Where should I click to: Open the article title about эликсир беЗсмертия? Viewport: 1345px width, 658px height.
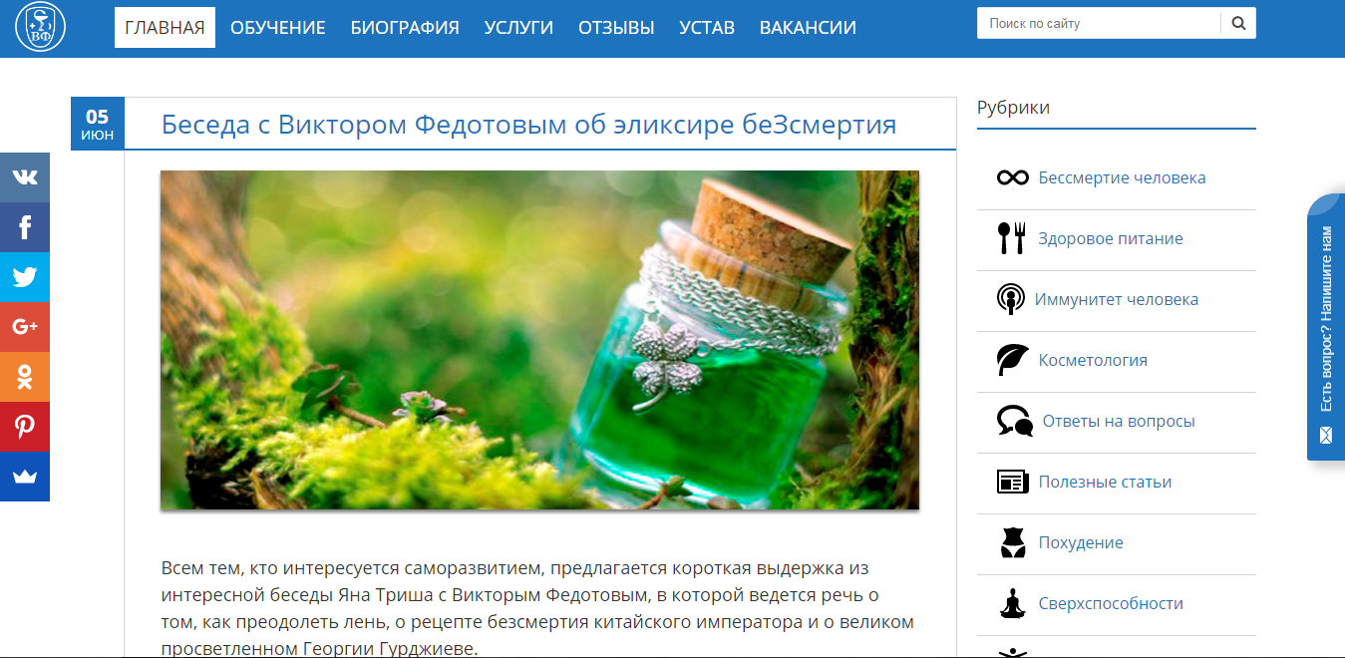tap(528, 125)
